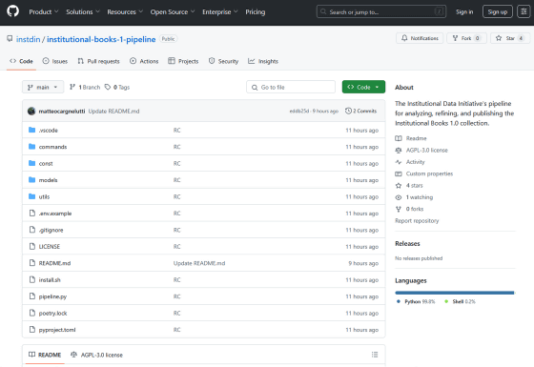Open the Actions tab
The image size is (534, 367).
coord(144,61)
